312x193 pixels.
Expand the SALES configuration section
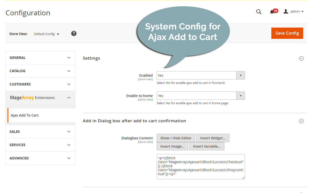click(x=40, y=131)
